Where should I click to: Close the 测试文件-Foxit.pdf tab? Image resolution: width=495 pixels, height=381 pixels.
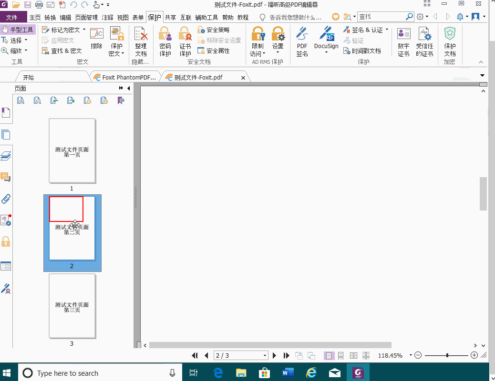(243, 78)
